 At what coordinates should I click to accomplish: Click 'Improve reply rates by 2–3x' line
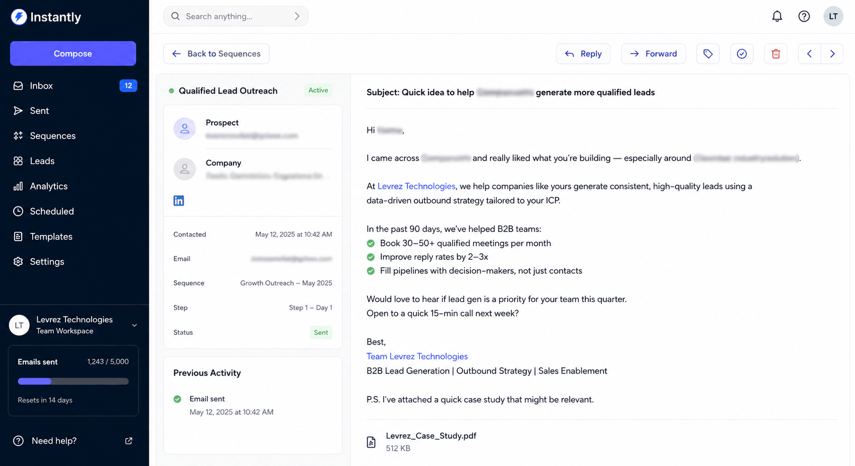434,257
